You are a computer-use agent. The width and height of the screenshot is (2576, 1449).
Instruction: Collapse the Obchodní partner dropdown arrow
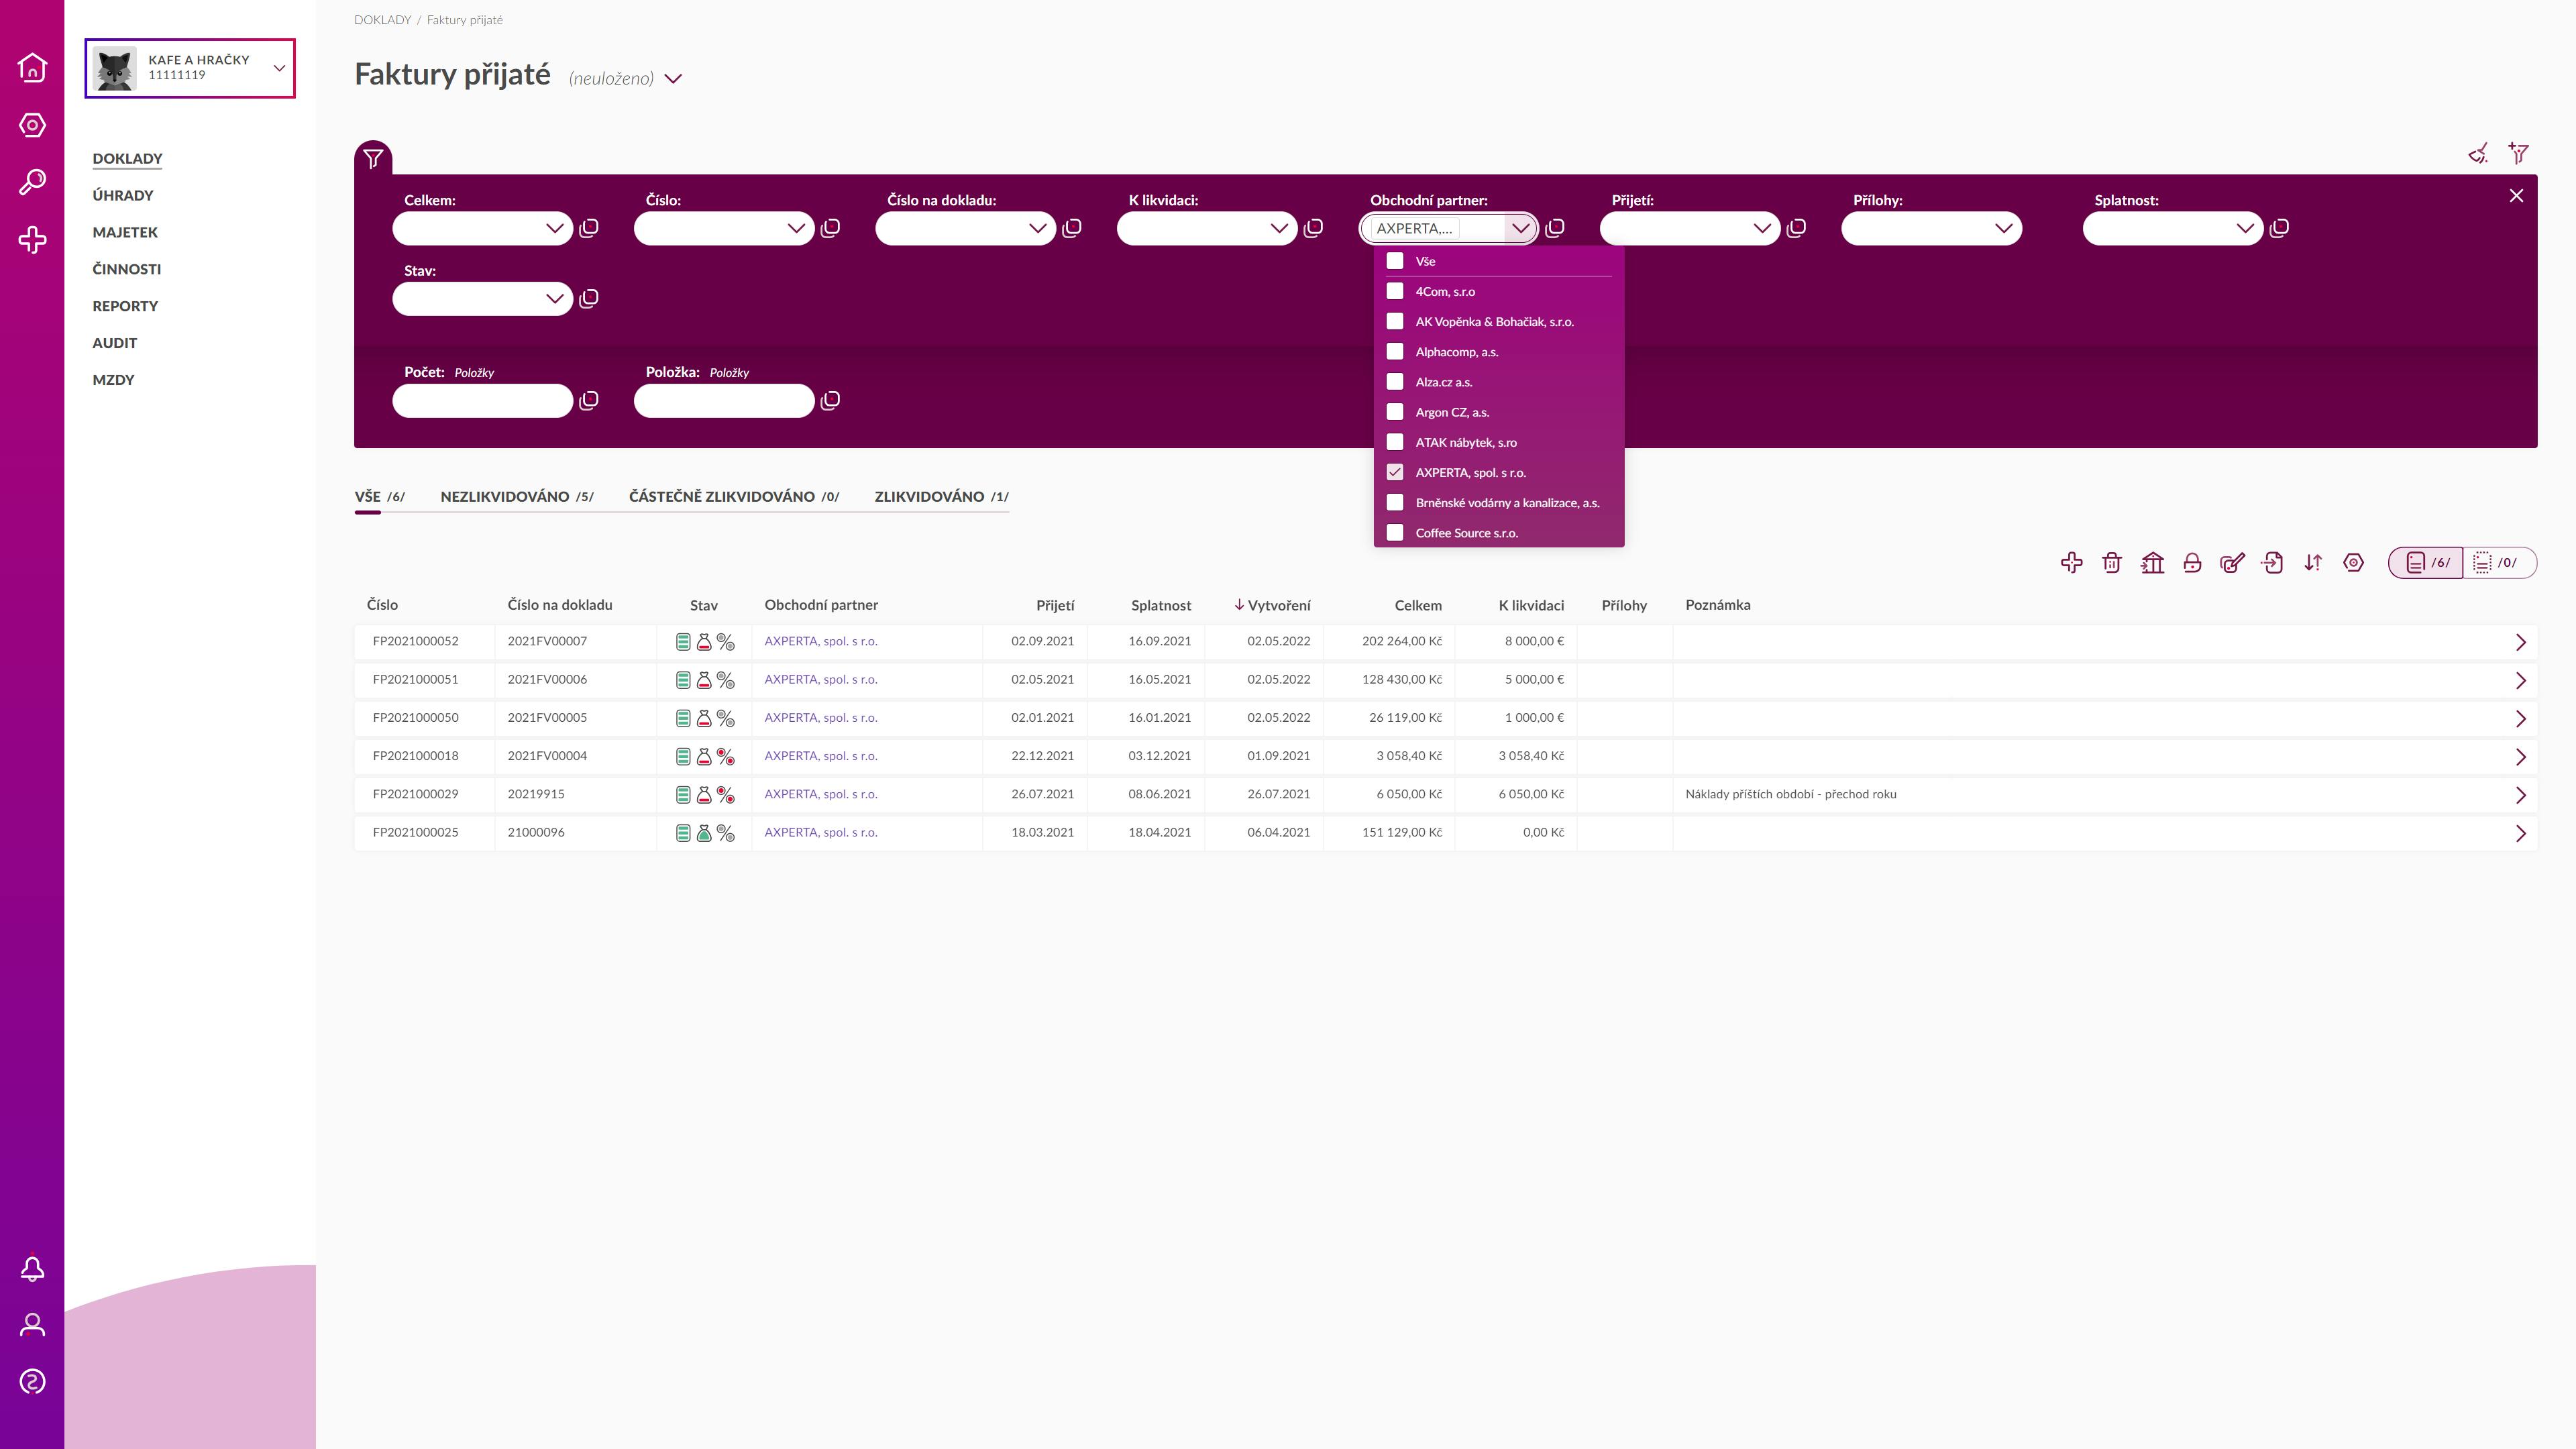pos(1520,228)
